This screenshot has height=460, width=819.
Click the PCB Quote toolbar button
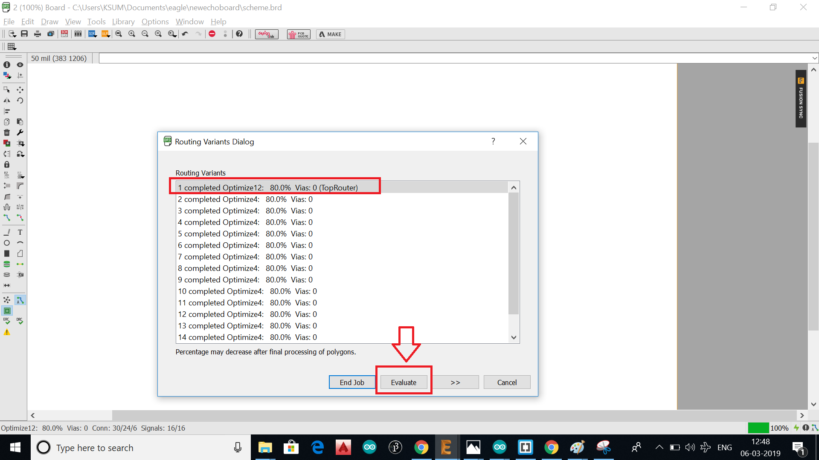coord(299,34)
